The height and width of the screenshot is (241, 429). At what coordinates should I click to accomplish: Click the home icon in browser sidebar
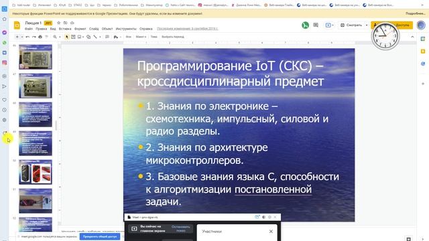tap(5, 19)
